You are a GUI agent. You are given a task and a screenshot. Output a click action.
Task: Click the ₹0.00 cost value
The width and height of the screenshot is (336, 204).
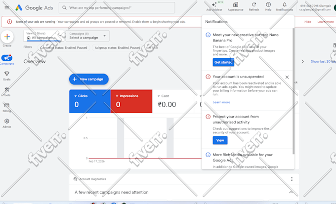[167, 105]
